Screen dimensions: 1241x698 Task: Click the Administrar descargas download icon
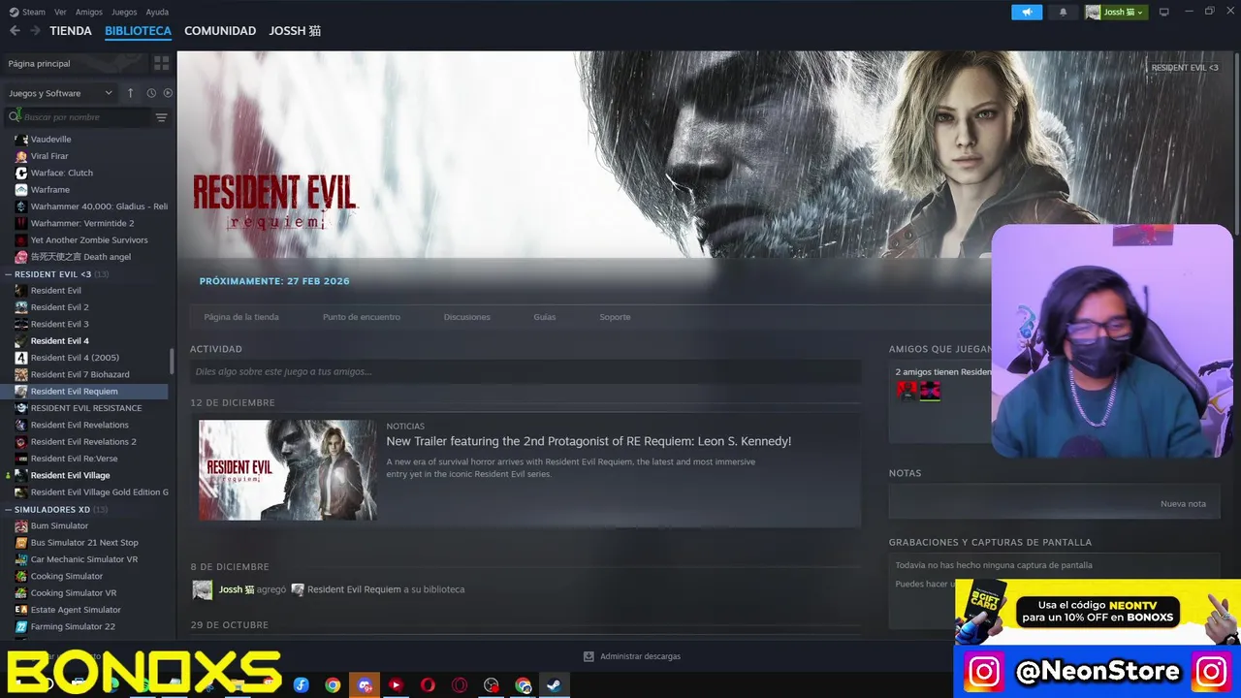[589, 656]
